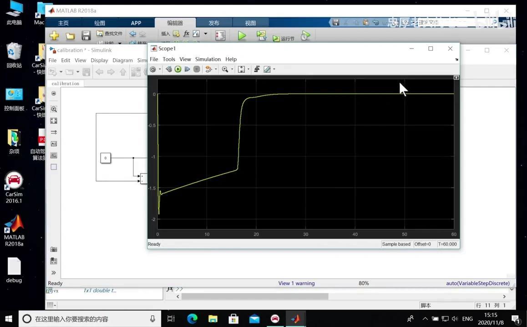Click the View 1 warning link

pyautogui.click(x=296, y=283)
